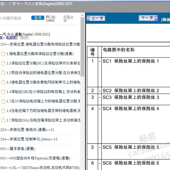Click the gray 刷新 link beside 电路图
Viewport: 170px width, 170px height.
point(24,38)
